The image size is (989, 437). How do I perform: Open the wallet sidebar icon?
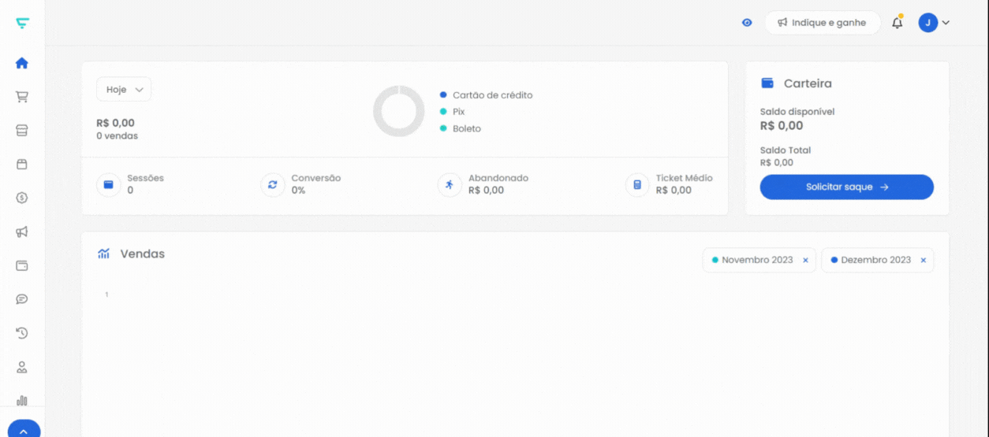(x=22, y=265)
